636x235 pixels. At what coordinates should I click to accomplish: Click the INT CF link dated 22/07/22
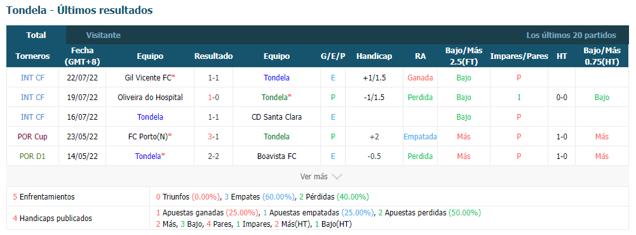[32, 78]
